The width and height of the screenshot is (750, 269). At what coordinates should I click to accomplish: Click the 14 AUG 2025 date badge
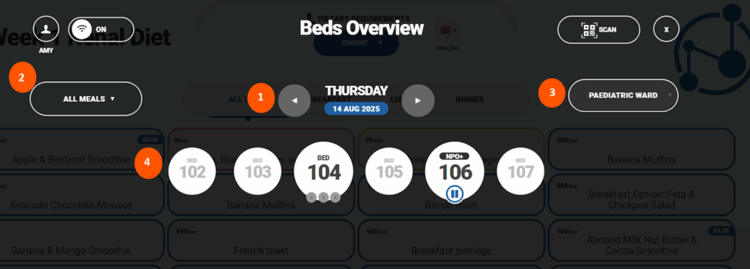click(x=357, y=108)
